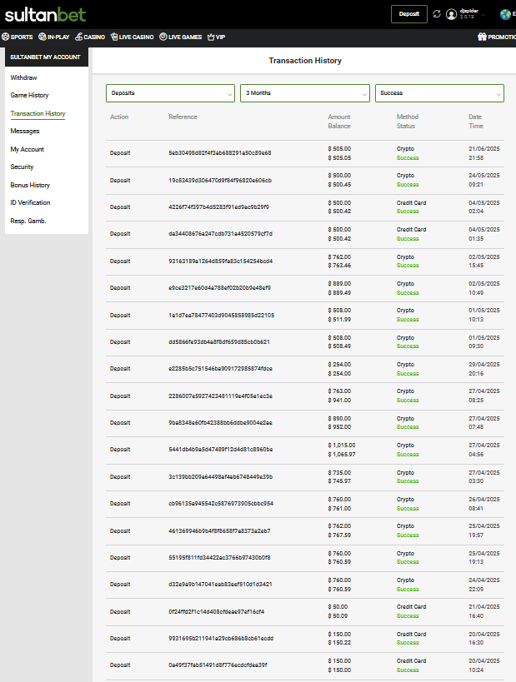Viewport: 516px width, 682px height.
Task: Click the Sports soccer ball icon
Action: point(6,37)
